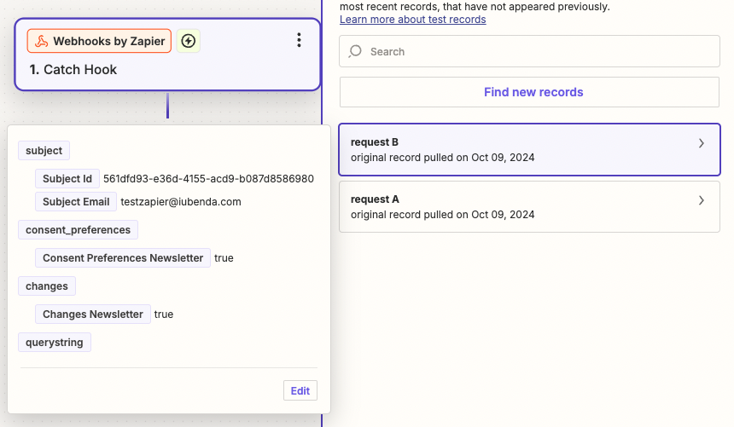Click the changes group label
734x427 pixels.
click(47, 286)
